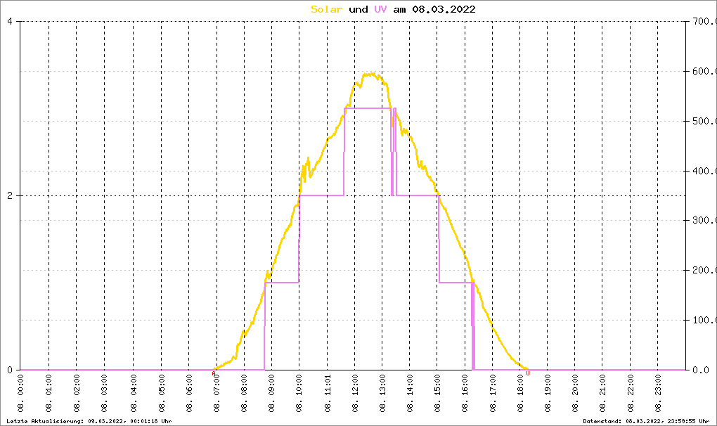Click the time label "08. 19:00"
Viewport: 717px width, 426px height.
(x=548, y=394)
